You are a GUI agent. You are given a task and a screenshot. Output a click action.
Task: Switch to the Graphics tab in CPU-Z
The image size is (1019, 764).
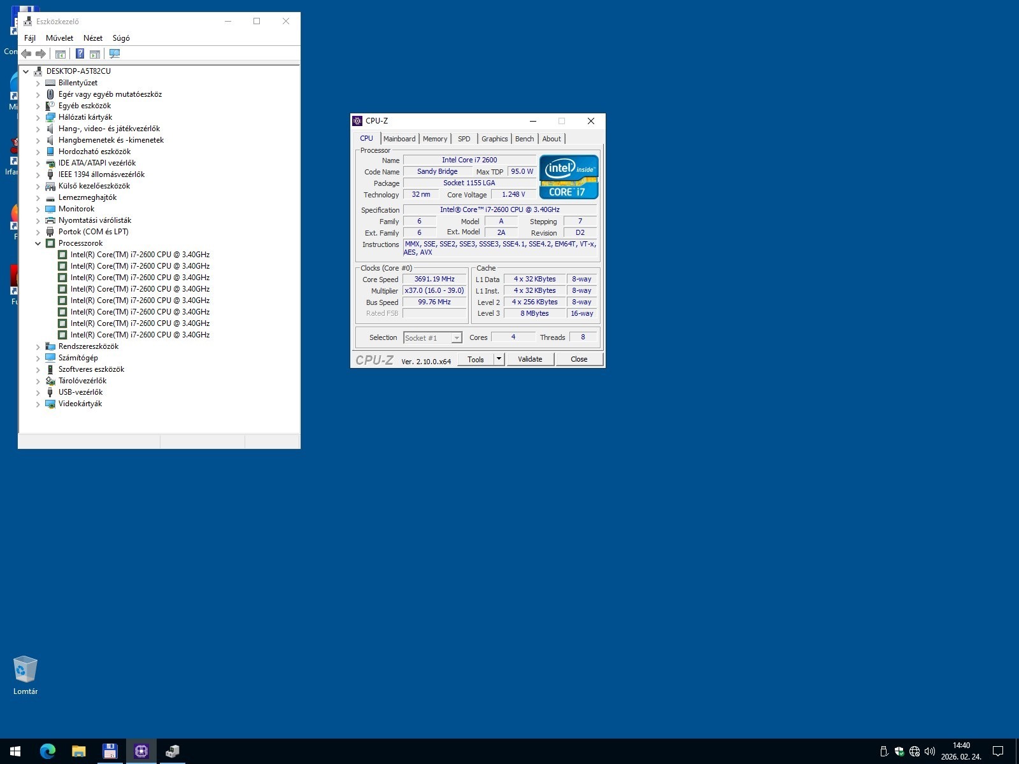click(x=495, y=139)
